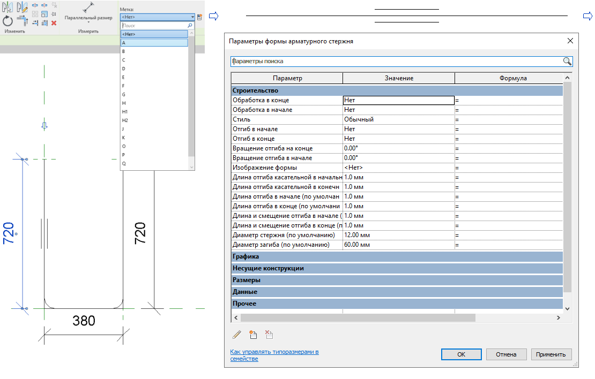Click the table's scroll down arrow
This screenshot has height=379, width=595.
click(567, 308)
